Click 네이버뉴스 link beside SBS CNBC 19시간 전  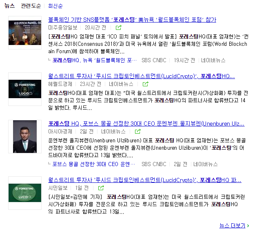click(x=213, y=60)
